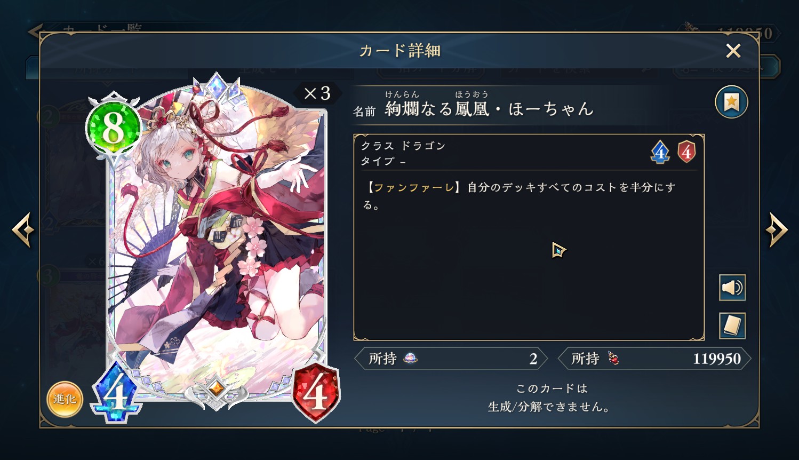799x460 pixels.
Task: Show the previous card with left arrow
Action: pos(23,230)
